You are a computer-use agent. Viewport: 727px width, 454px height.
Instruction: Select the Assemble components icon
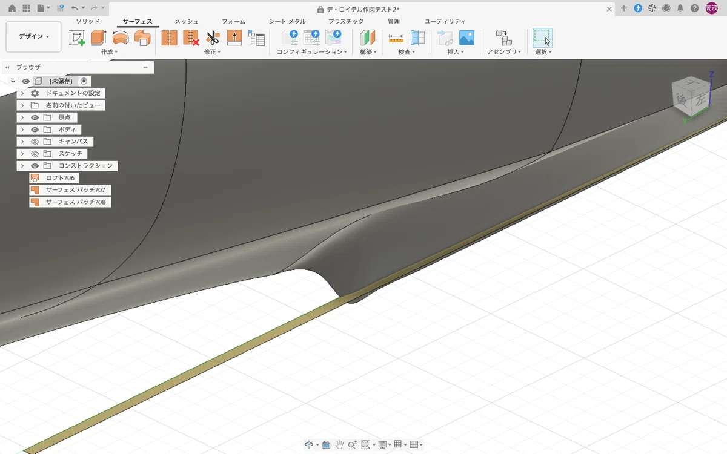[503, 38]
